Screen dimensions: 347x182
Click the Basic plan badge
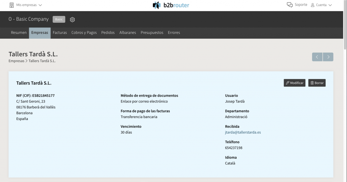(59, 19)
